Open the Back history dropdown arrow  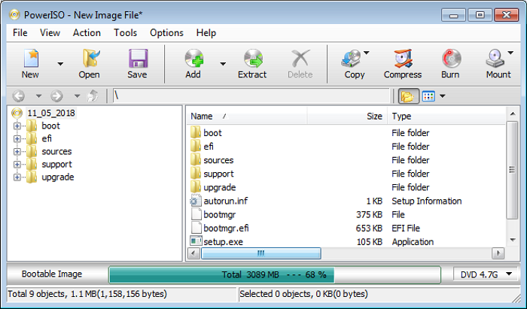pos(38,96)
